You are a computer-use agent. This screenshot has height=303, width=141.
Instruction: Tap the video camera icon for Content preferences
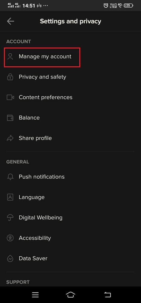(10, 97)
